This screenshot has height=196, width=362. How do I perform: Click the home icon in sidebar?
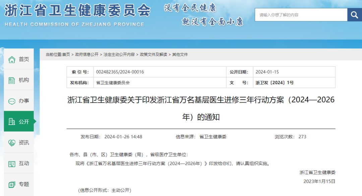point(12,59)
